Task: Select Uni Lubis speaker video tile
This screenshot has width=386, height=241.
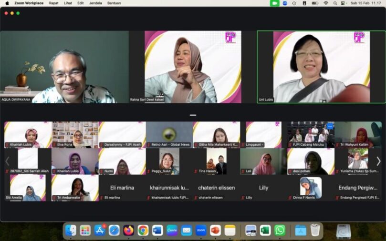Action: [321, 67]
